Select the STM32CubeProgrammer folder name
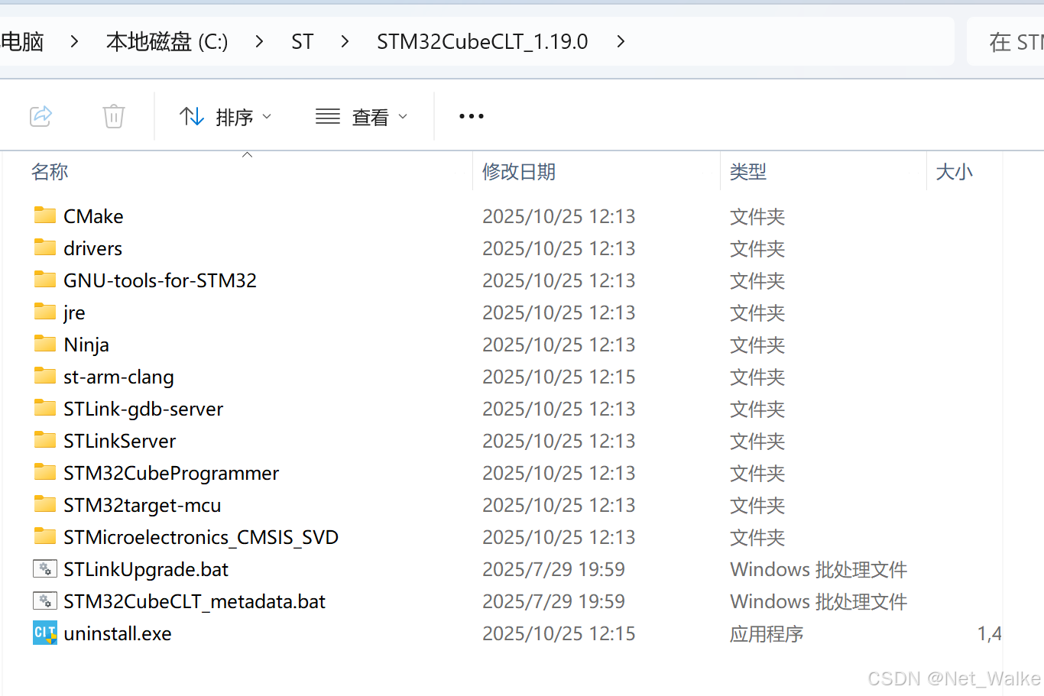The image size is (1044, 696). [171, 473]
